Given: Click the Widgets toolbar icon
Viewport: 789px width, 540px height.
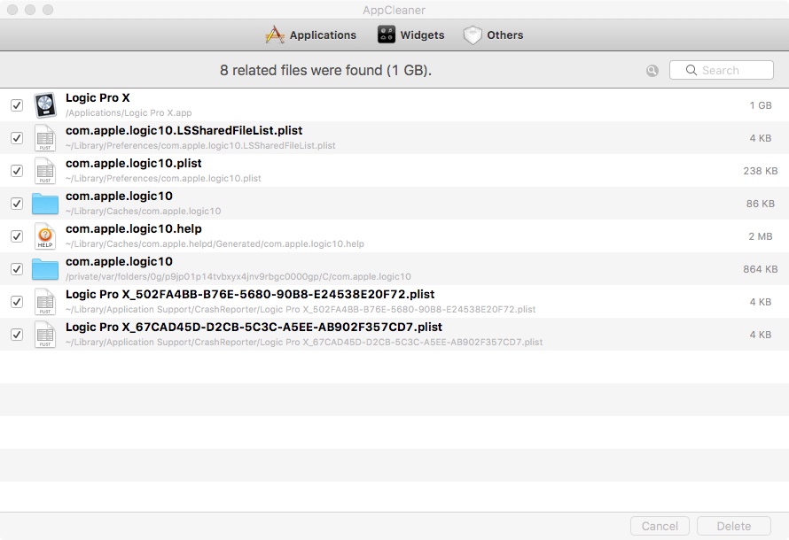Looking at the screenshot, I should tap(387, 35).
